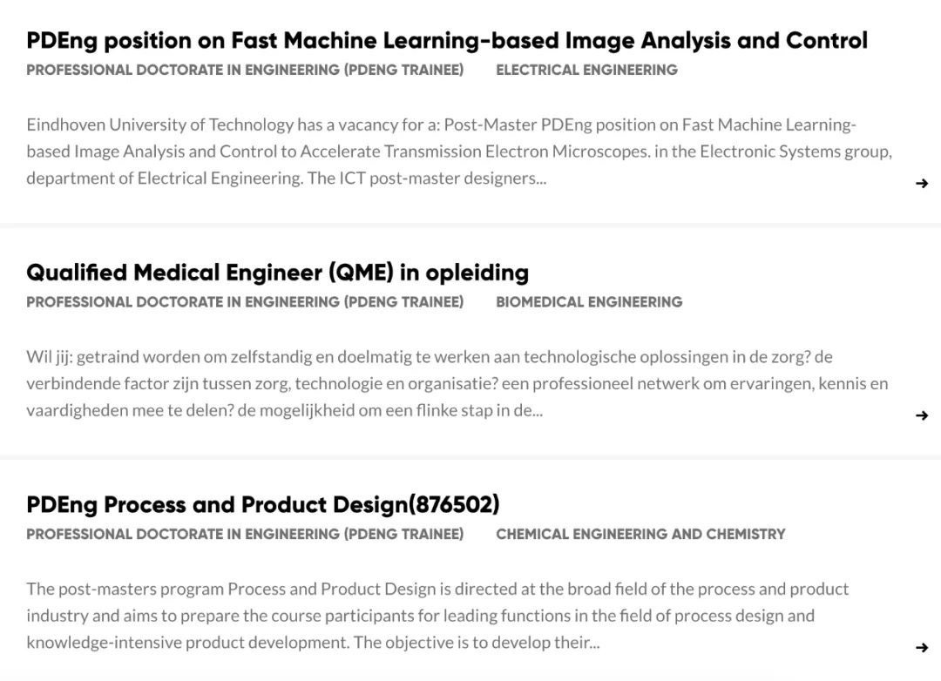The image size is (941, 681).
Task: Click text mentioning knowledge-intensive product development
Action: click(x=313, y=643)
